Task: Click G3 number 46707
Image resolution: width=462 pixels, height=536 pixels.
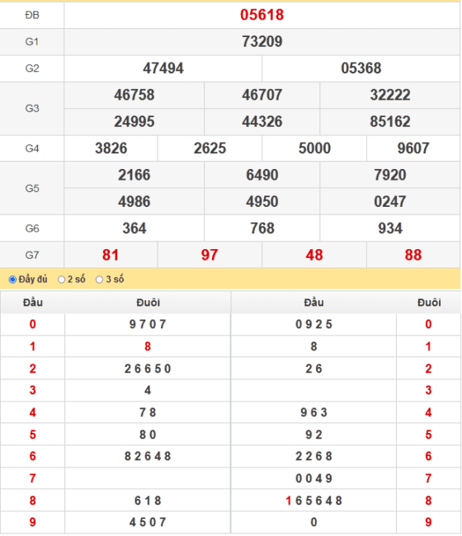Action: tap(262, 95)
